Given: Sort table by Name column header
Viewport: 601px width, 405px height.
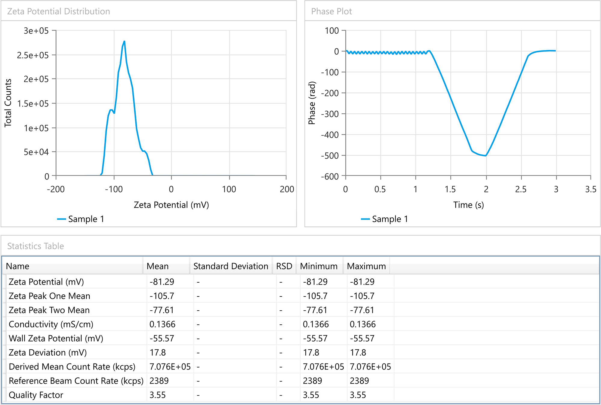Looking at the screenshot, I should coord(18,266).
